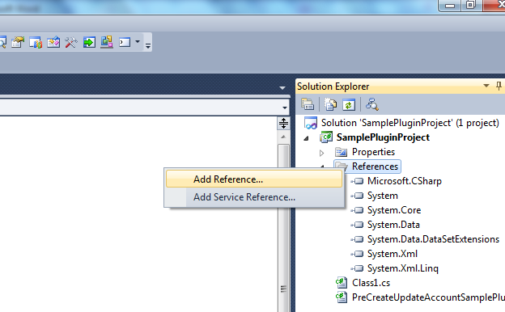
Task: Click Solution Explorer's Properties toolbar icon
Action: pyautogui.click(x=308, y=104)
